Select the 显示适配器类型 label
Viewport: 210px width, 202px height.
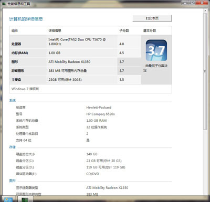point(27,188)
